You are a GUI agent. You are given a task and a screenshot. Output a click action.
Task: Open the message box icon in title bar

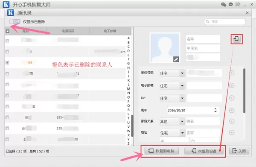pyautogui.click(x=238, y=4)
